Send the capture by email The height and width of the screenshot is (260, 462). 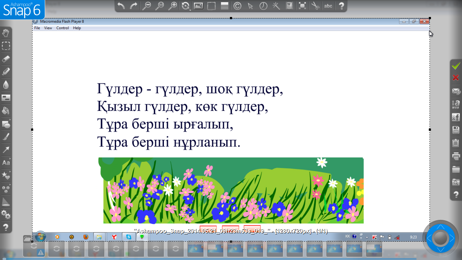(456, 91)
